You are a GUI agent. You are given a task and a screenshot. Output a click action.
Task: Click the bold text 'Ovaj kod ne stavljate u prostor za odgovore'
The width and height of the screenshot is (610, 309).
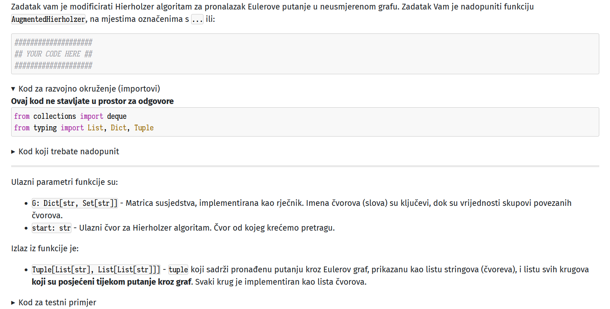[92, 101]
